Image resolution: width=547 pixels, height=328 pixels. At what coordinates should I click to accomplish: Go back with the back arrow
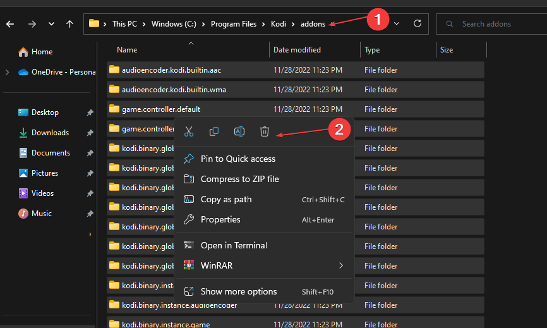pyautogui.click(x=10, y=24)
